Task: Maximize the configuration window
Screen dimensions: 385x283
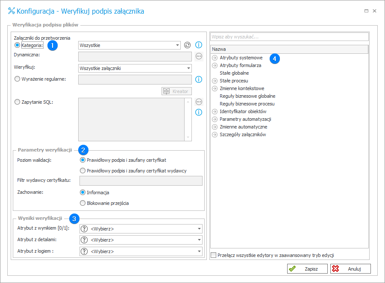Action: click(x=366, y=11)
